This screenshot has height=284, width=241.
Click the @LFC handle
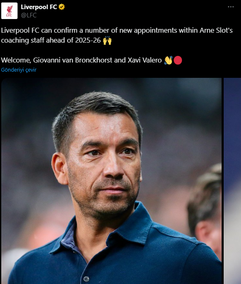point(29,15)
